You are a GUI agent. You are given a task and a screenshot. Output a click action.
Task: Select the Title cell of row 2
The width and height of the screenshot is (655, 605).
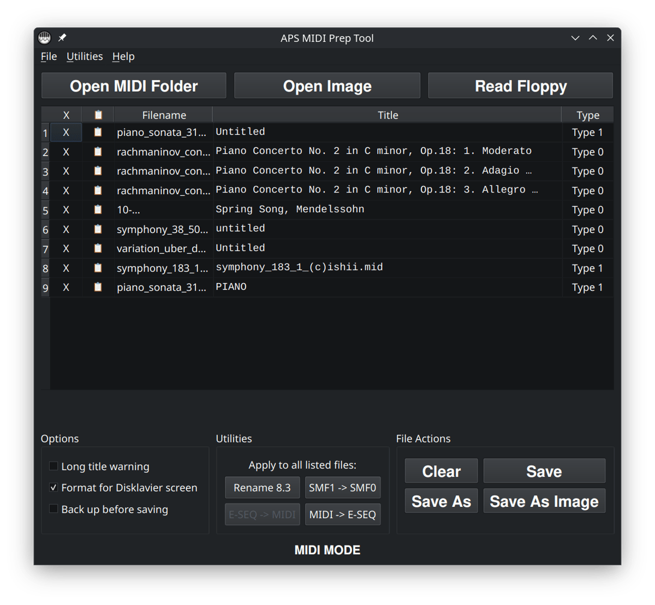(x=387, y=151)
